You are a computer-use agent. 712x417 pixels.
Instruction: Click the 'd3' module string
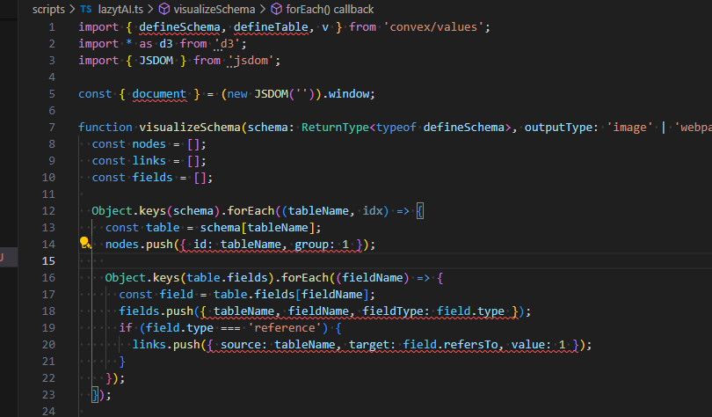(230, 43)
